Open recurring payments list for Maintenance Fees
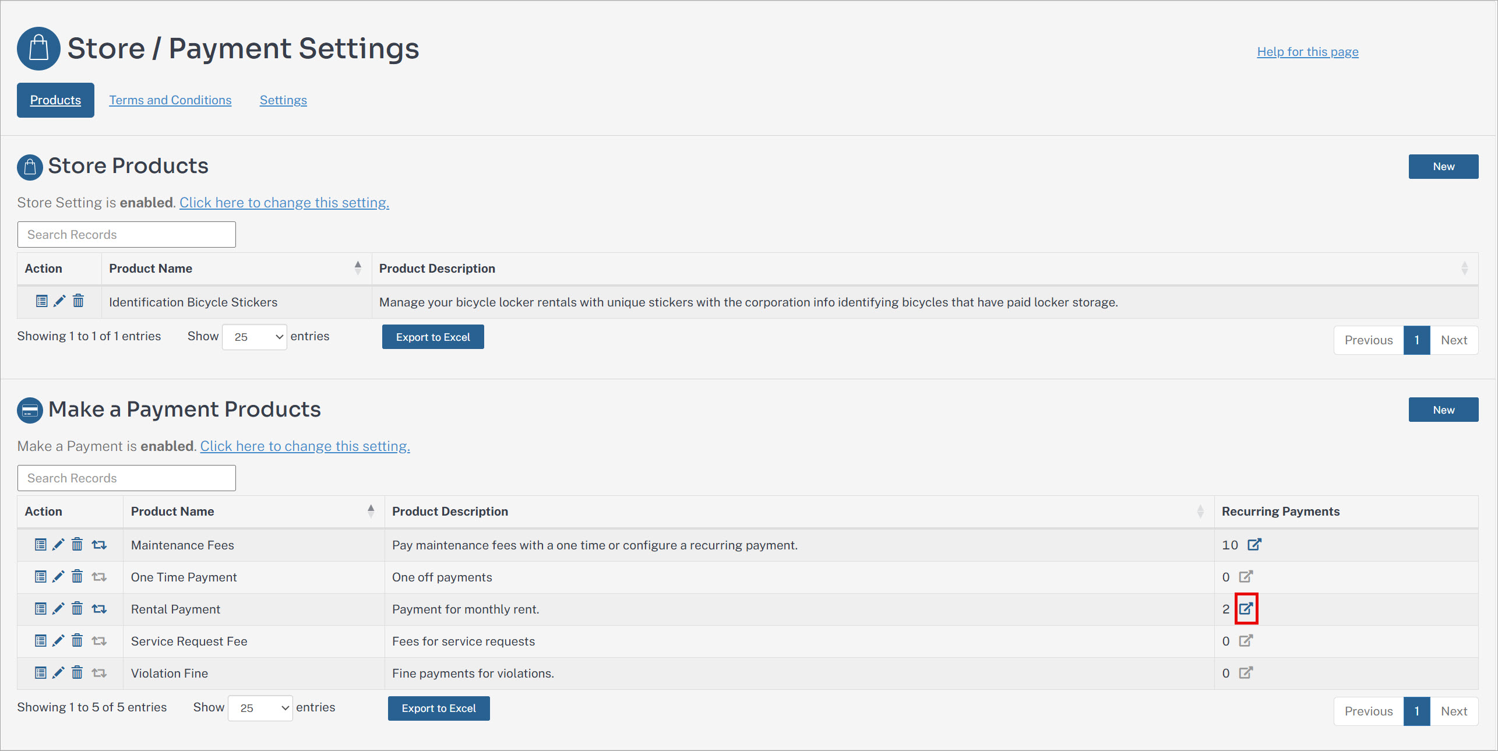The height and width of the screenshot is (751, 1498). tap(1254, 544)
